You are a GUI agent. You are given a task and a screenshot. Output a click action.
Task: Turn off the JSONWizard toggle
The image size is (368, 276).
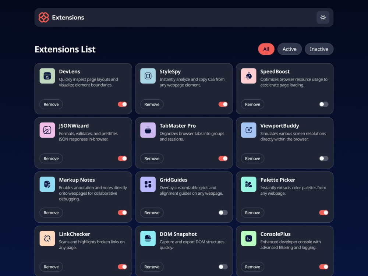click(x=122, y=158)
